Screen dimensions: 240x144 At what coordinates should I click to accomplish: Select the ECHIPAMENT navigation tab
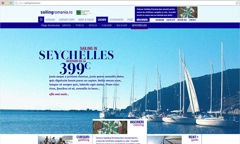(x=116, y=20)
